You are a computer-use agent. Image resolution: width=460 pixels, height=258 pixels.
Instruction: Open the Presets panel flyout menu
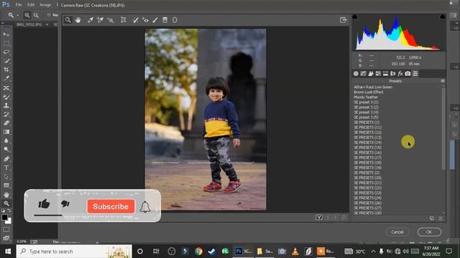(x=443, y=81)
